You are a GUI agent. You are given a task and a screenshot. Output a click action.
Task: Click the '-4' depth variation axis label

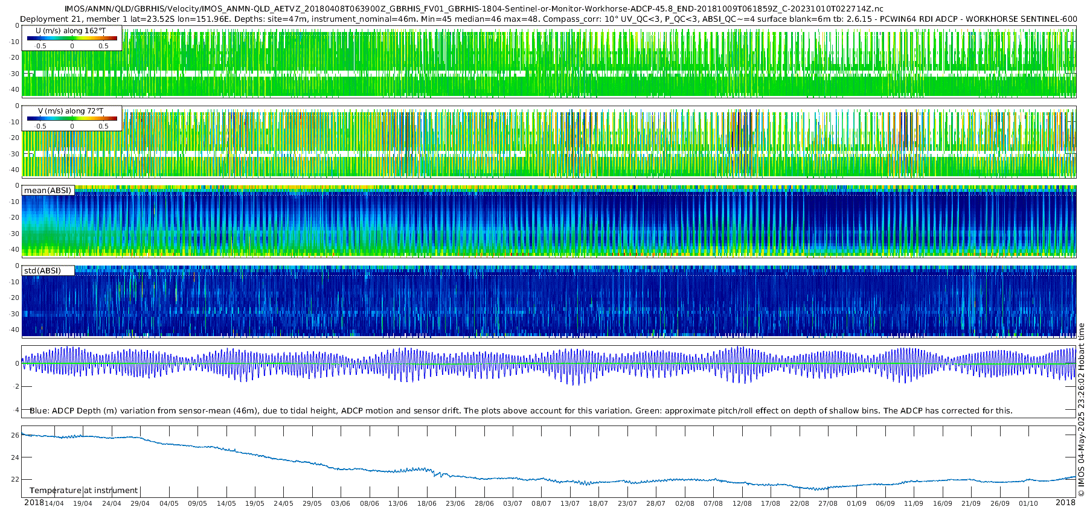(15, 410)
